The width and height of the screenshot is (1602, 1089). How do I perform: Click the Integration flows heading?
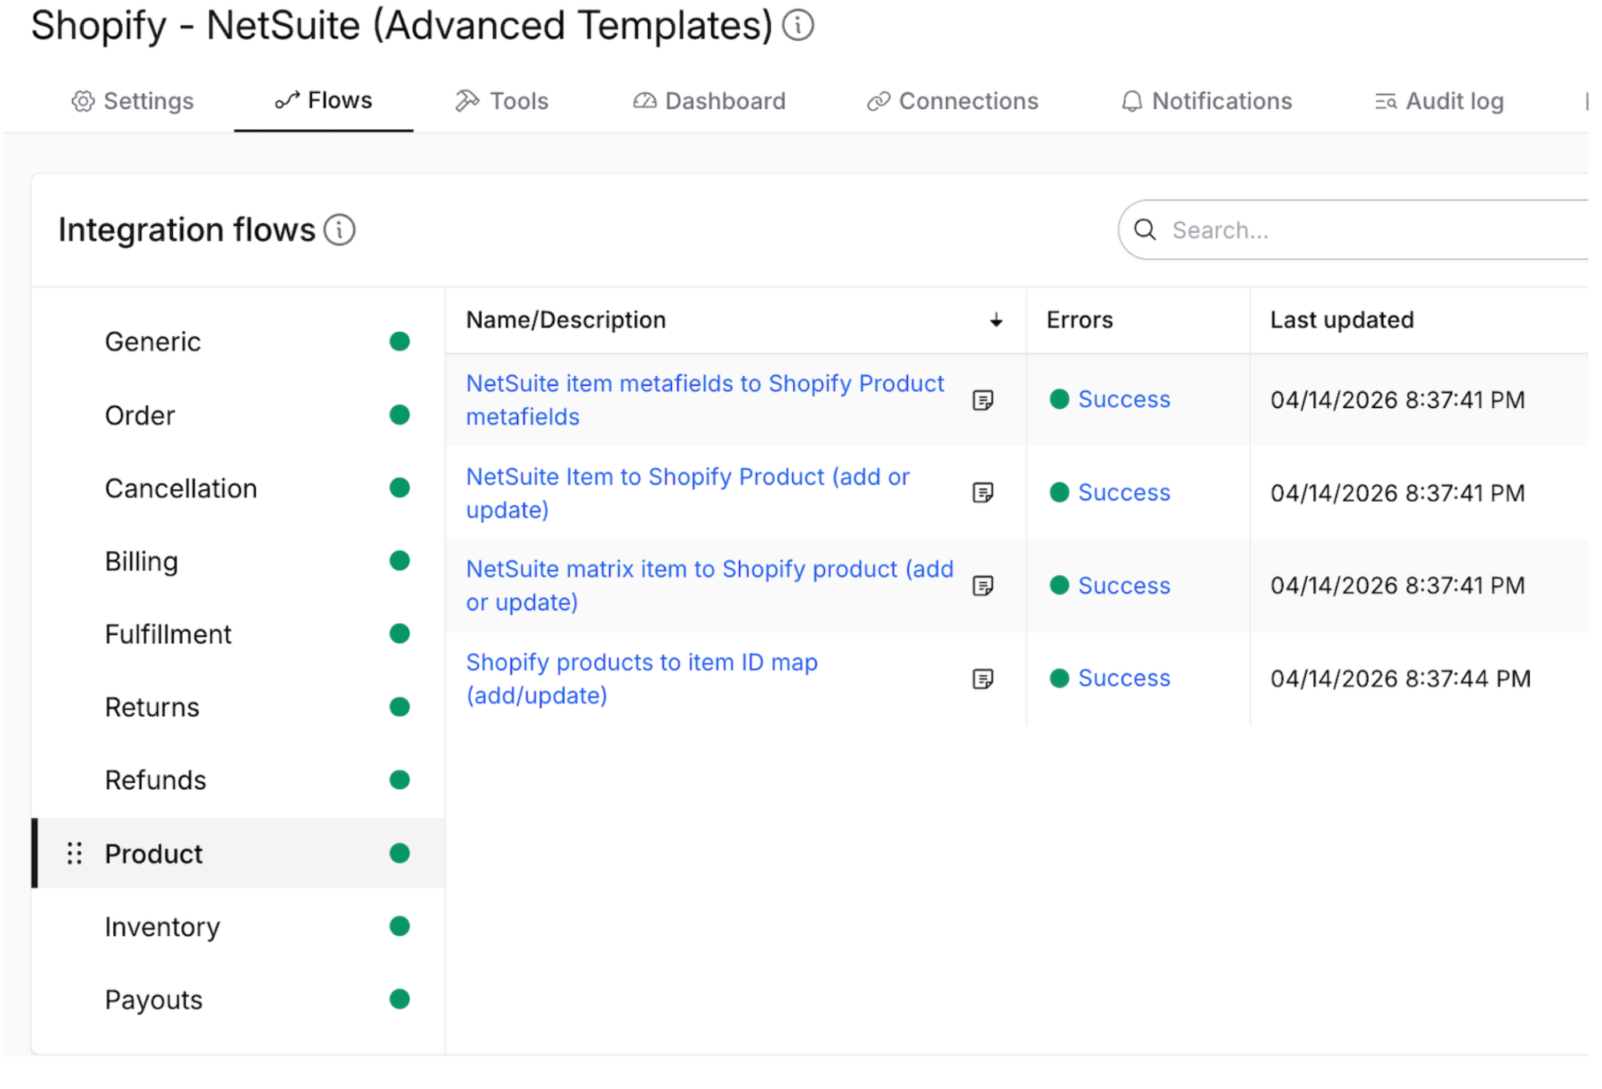(187, 230)
